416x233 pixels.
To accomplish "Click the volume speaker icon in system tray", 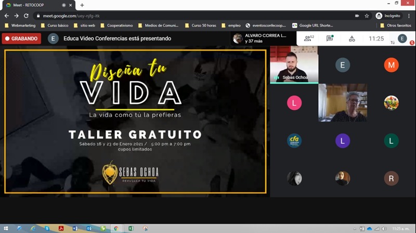I will point(384,229).
